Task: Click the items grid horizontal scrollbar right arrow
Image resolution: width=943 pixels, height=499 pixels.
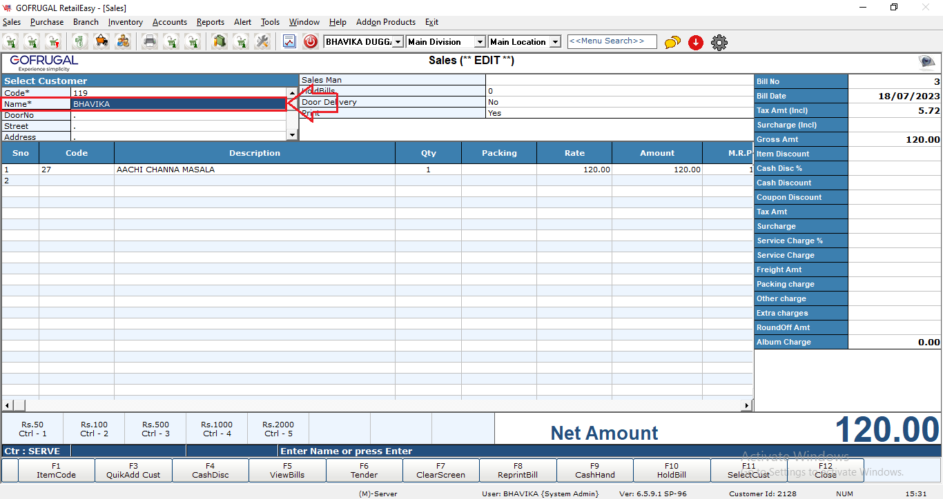Action: pyautogui.click(x=747, y=405)
